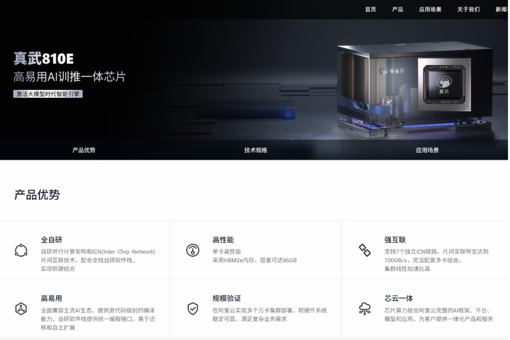Open the 新闻 navigation item
This screenshot has height=340, width=510.
(501, 9)
